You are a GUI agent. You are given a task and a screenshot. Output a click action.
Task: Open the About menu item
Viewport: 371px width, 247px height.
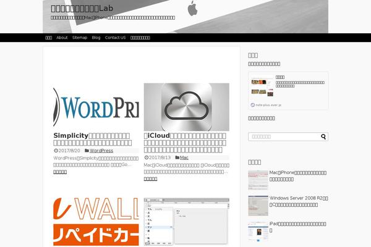coord(62,38)
